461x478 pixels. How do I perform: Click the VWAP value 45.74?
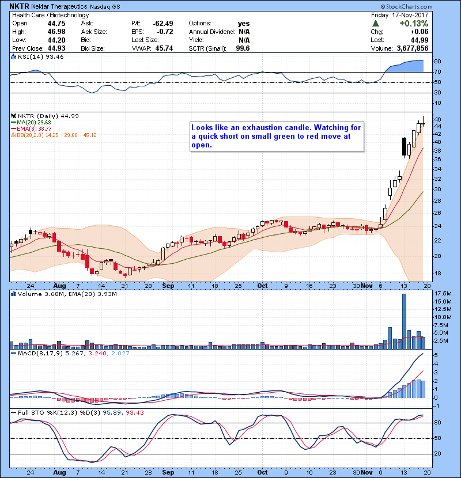[x=164, y=48]
